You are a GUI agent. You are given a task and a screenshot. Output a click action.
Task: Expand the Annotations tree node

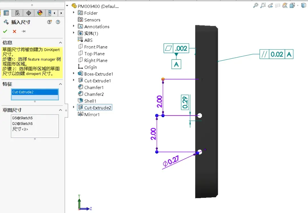[x=74, y=26]
